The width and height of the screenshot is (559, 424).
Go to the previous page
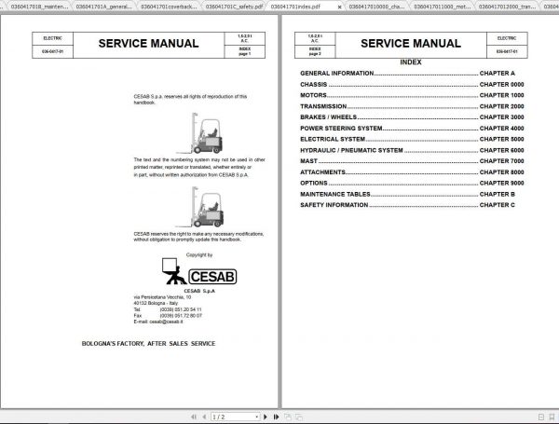[x=204, y=417]
